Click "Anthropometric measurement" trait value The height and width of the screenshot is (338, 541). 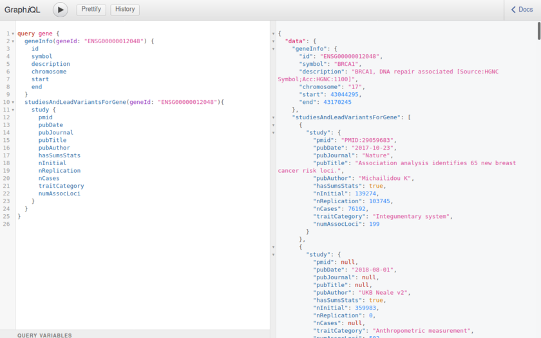coord(422,331)
